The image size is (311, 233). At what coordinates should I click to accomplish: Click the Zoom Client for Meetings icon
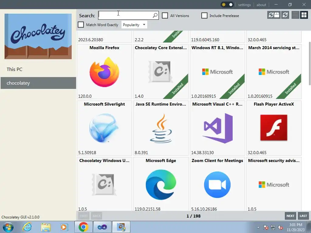coord(217,185)
